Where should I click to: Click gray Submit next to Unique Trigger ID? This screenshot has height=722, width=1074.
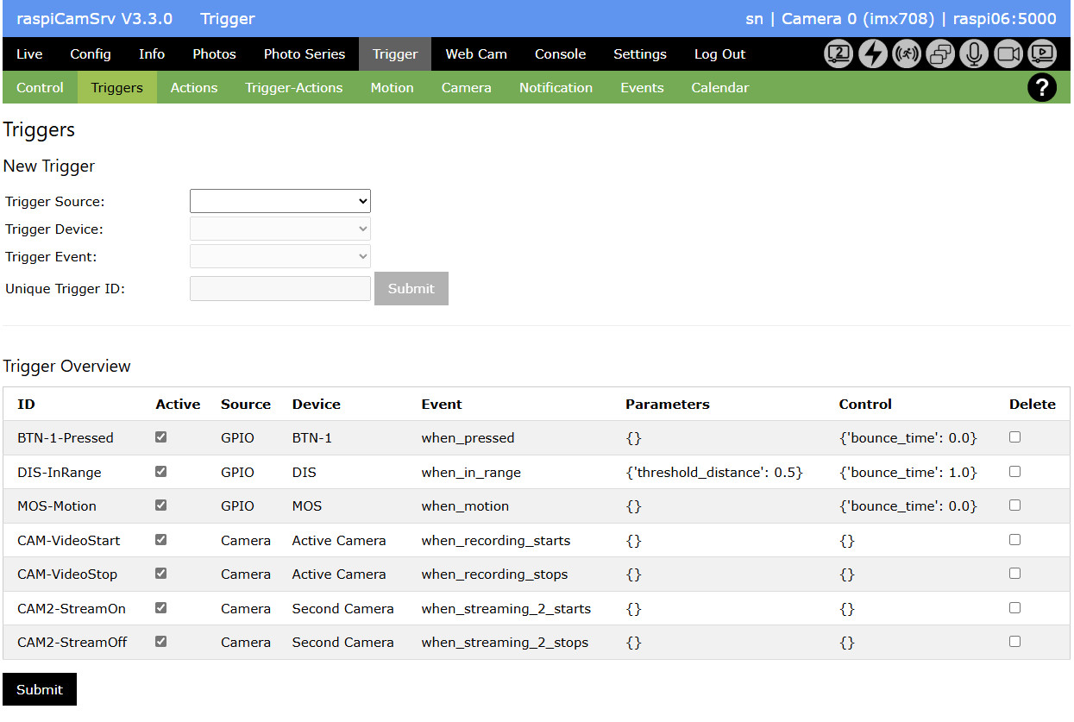click(411, 289)
